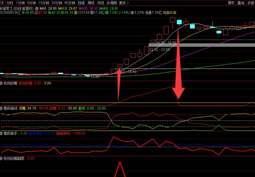Switch to the 分时 chart tab

10,3
